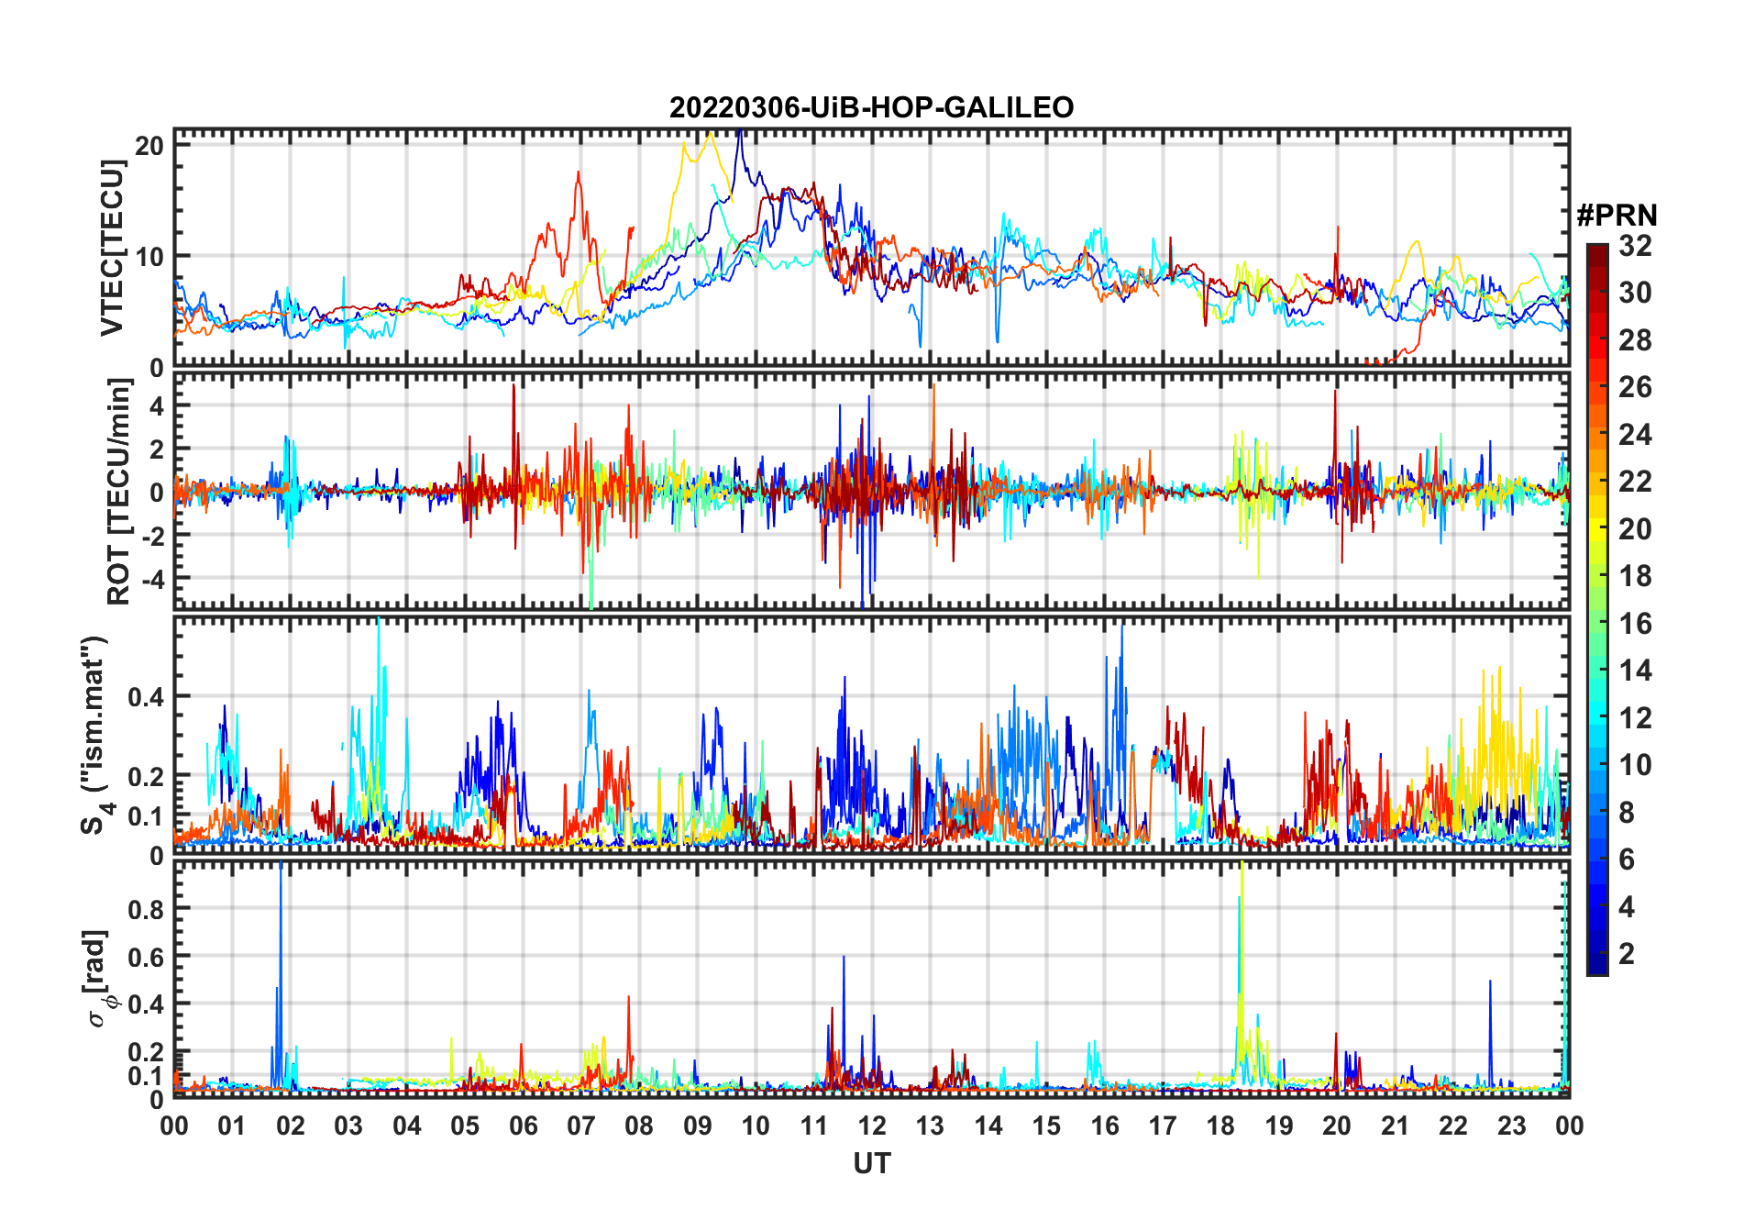
Task: Select colorbar tick label 28
Action: [x=1635, y=340]
